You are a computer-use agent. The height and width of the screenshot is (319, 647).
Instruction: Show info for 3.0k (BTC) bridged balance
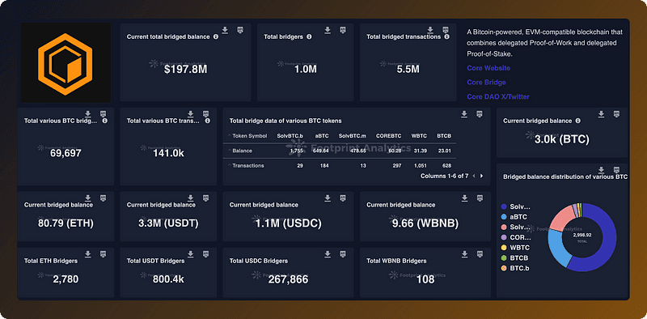[577, 121]
